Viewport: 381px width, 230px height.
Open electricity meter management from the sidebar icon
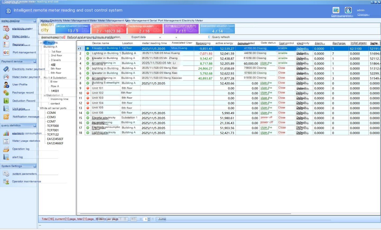(x=6, y=29)
